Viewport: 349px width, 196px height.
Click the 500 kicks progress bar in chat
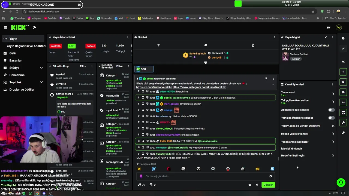pos(145,69)
